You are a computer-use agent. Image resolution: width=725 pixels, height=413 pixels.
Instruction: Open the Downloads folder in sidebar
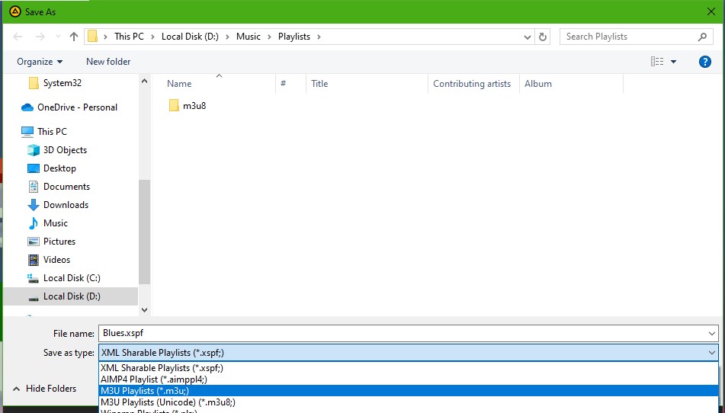66,205
